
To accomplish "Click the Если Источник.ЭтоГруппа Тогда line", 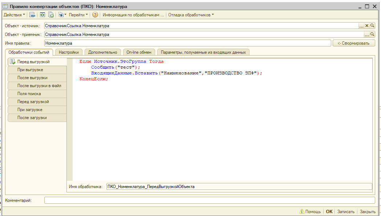I will 122,61.
